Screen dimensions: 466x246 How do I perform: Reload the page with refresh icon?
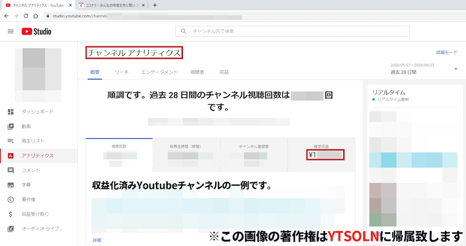[x=26, y=16]
